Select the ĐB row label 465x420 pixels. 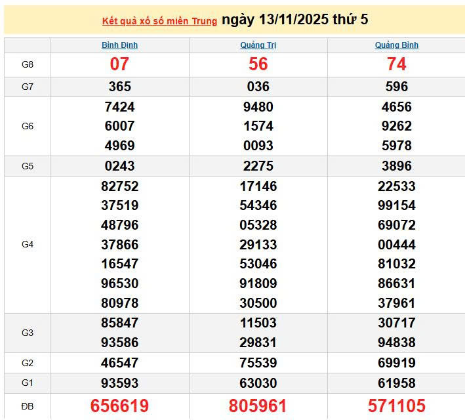pos(27,406)
